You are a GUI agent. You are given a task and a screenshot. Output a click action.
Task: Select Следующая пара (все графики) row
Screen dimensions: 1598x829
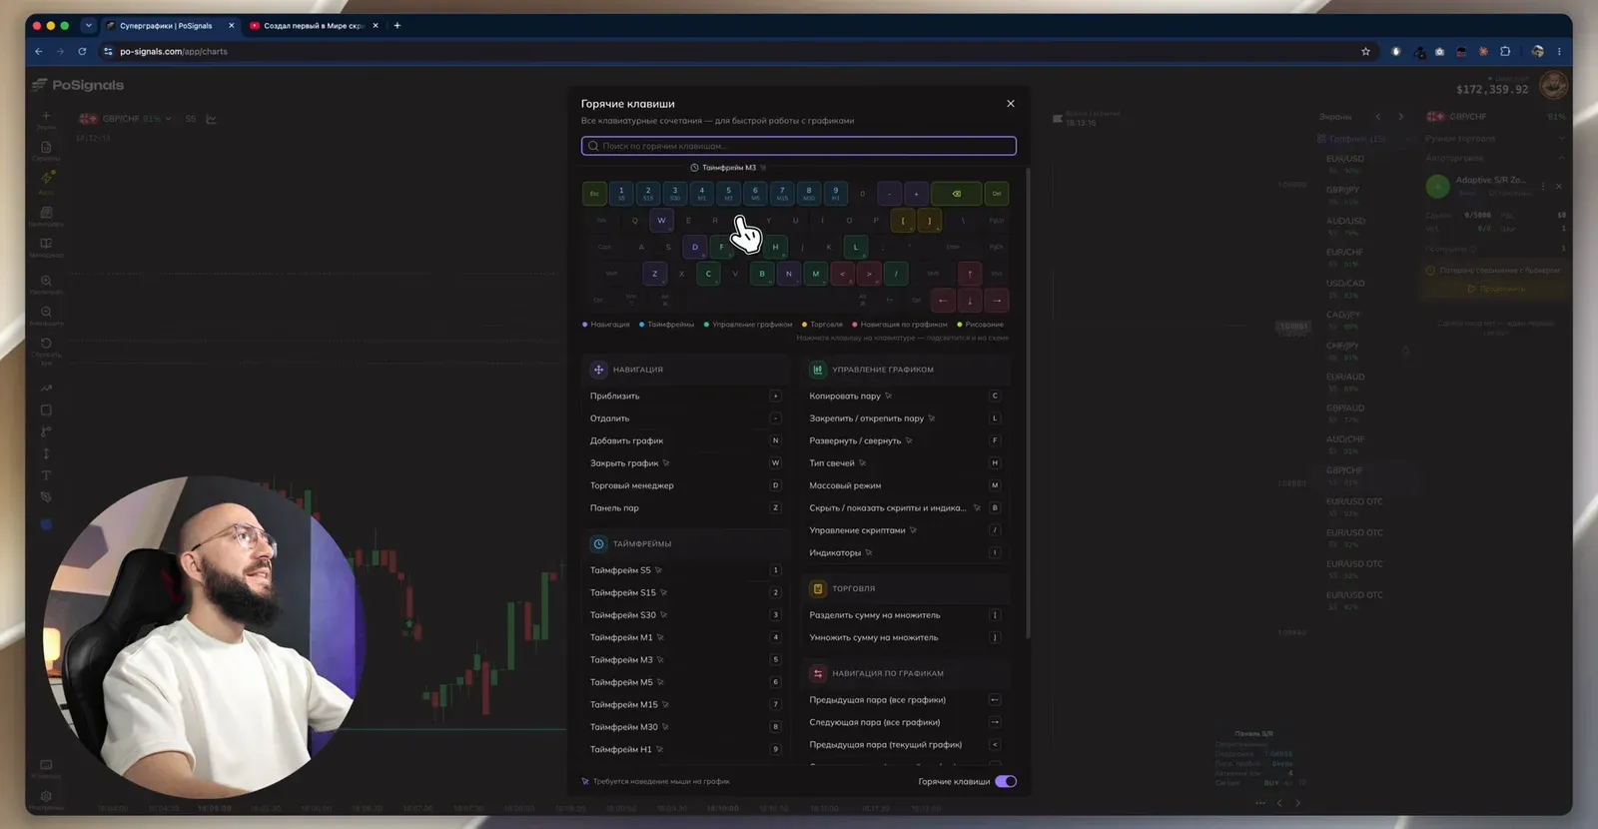pos(905,722)
